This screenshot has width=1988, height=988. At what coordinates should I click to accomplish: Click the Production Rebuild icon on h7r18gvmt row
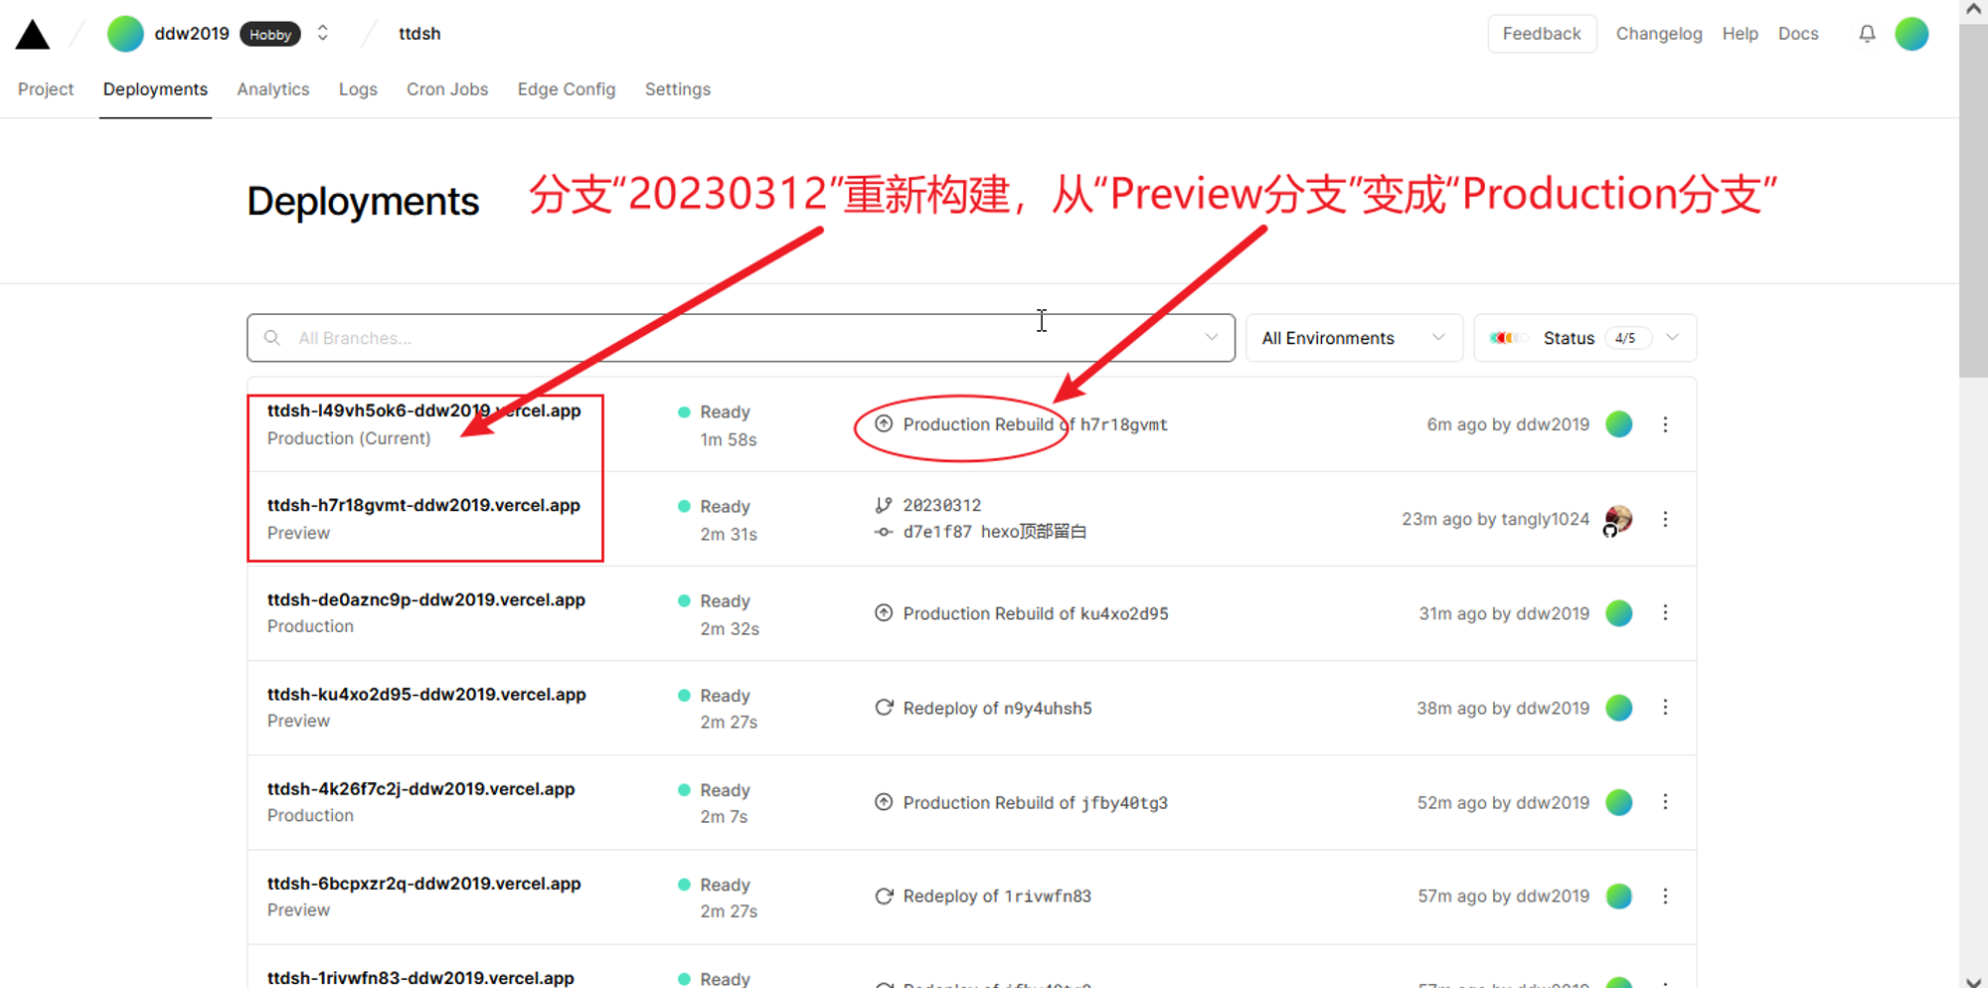tap(884, 423)
